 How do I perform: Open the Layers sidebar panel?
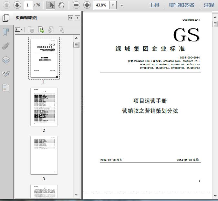click(6, 60)
